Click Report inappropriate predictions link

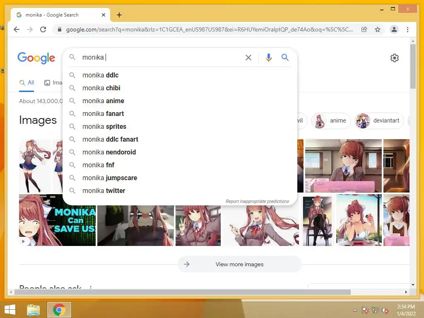pos(257,202)
